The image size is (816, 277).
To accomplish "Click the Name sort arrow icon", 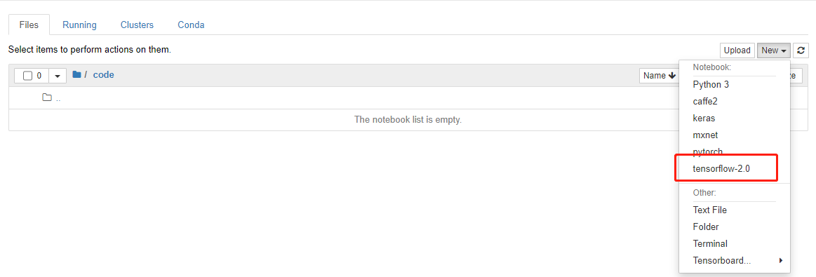I will 672,75.
